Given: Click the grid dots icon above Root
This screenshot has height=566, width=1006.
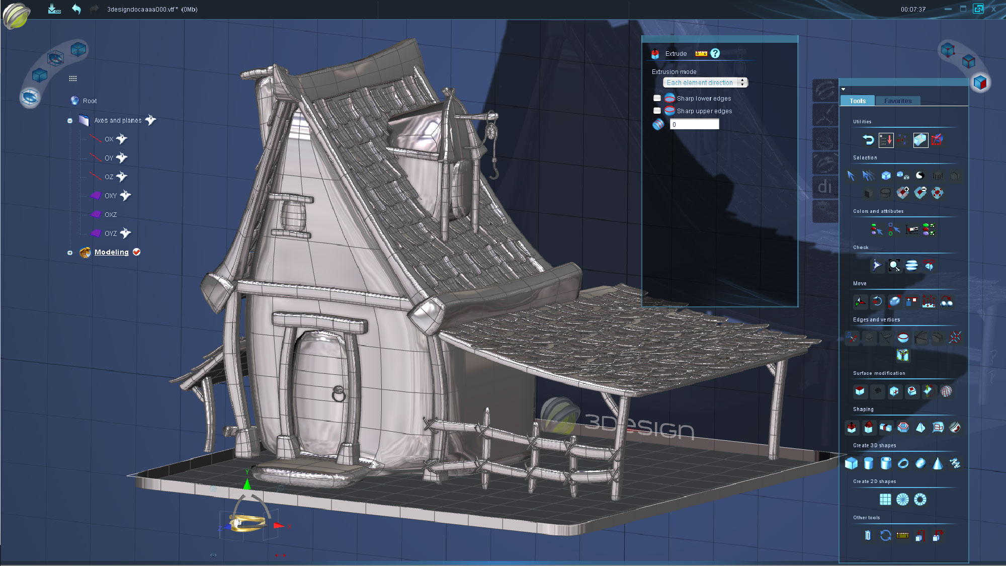Looking at the screenshot, I should [x=73, y=78].
